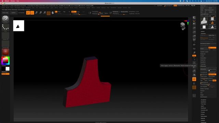219x123 pixels.
Task: Open the Alpha menu
Action: pyautogui.click(x=3, y=8)
